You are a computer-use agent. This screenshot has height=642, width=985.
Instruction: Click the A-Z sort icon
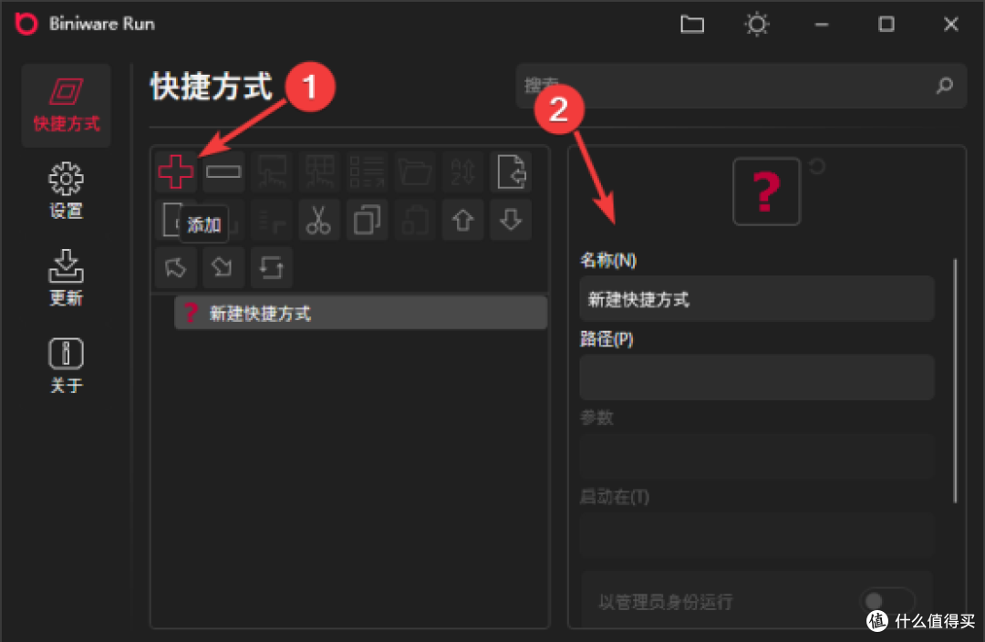click(x=462, y=171)
